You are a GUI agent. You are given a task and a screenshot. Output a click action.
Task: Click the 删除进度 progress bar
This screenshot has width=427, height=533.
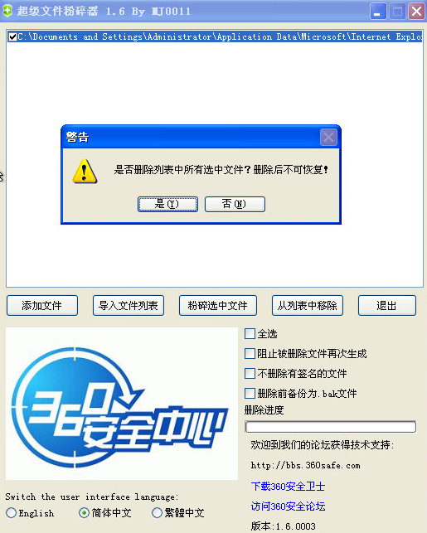[x=331, y=427]
